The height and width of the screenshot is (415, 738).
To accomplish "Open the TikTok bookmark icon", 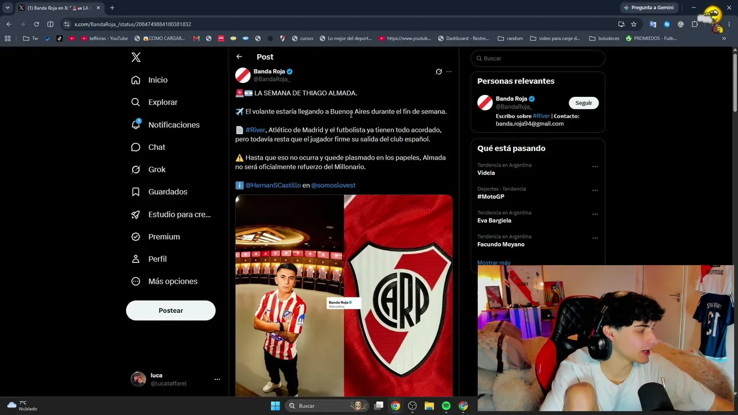I will (59, 39).
